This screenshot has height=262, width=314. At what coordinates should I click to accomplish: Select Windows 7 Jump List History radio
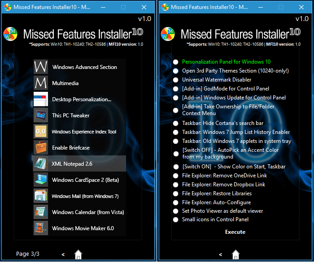coord(176,133)
